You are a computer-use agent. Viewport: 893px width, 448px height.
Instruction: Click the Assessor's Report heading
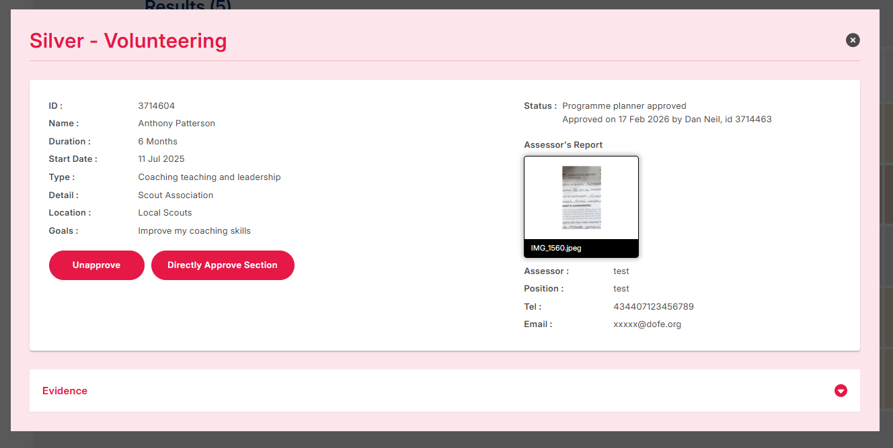pyautogui.click(x=563, y=145)
